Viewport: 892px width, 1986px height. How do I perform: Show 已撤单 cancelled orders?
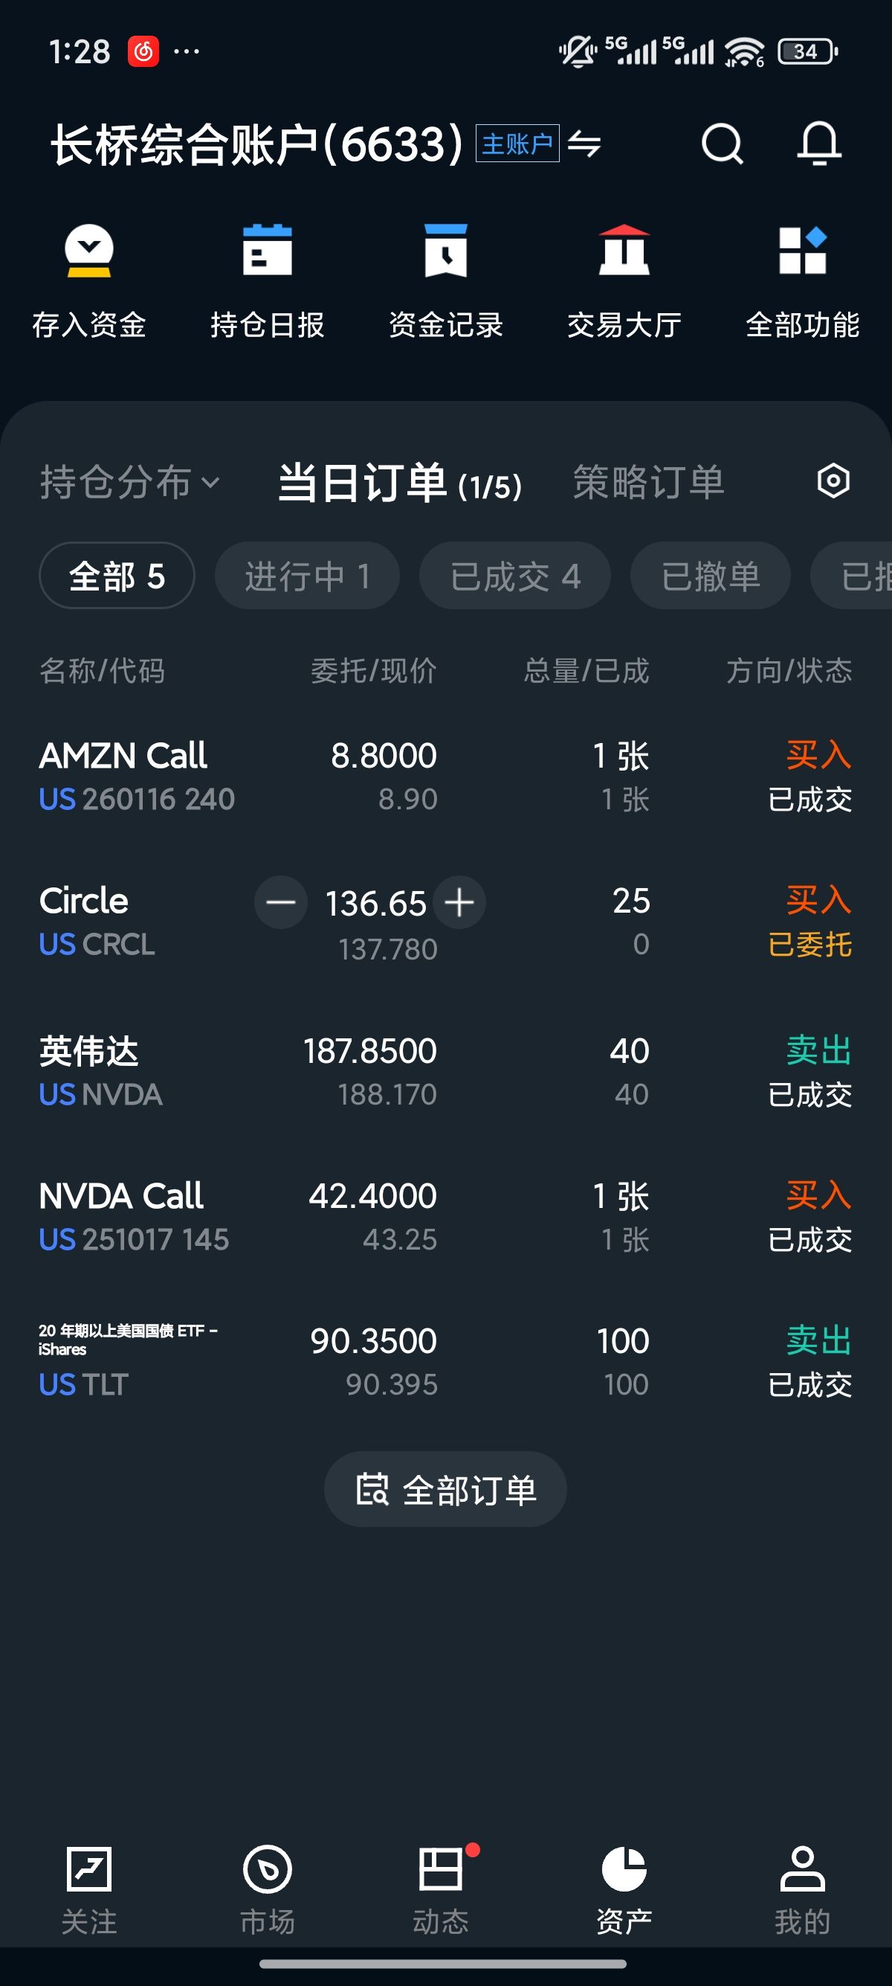(x=710, y=576)
